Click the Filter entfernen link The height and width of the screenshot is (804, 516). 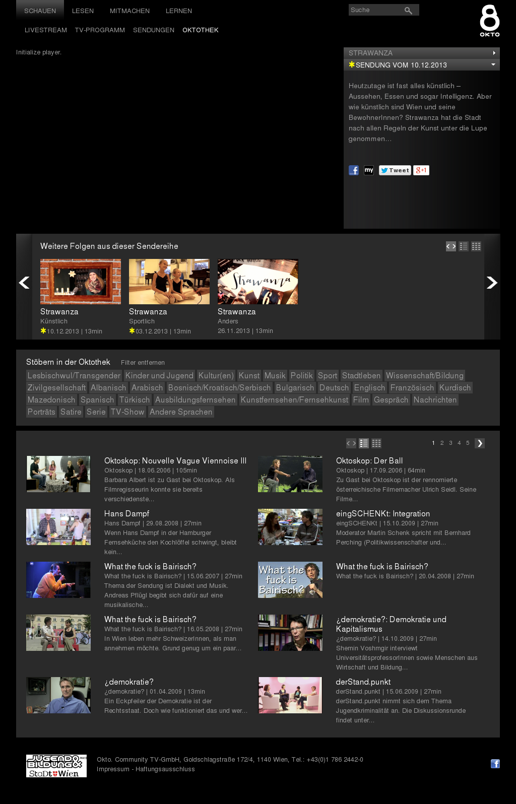coord(143,363)
